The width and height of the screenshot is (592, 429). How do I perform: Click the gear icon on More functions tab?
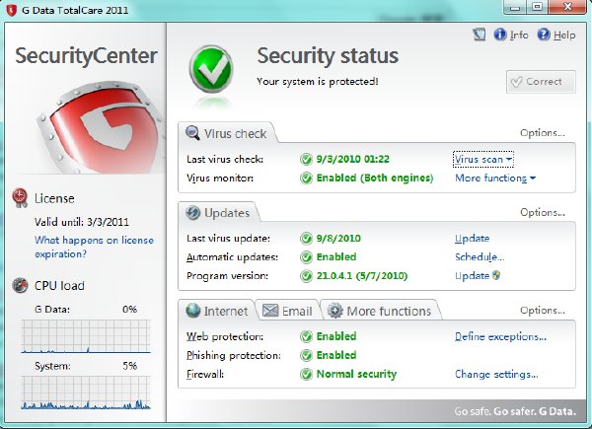tap(334, 311)
